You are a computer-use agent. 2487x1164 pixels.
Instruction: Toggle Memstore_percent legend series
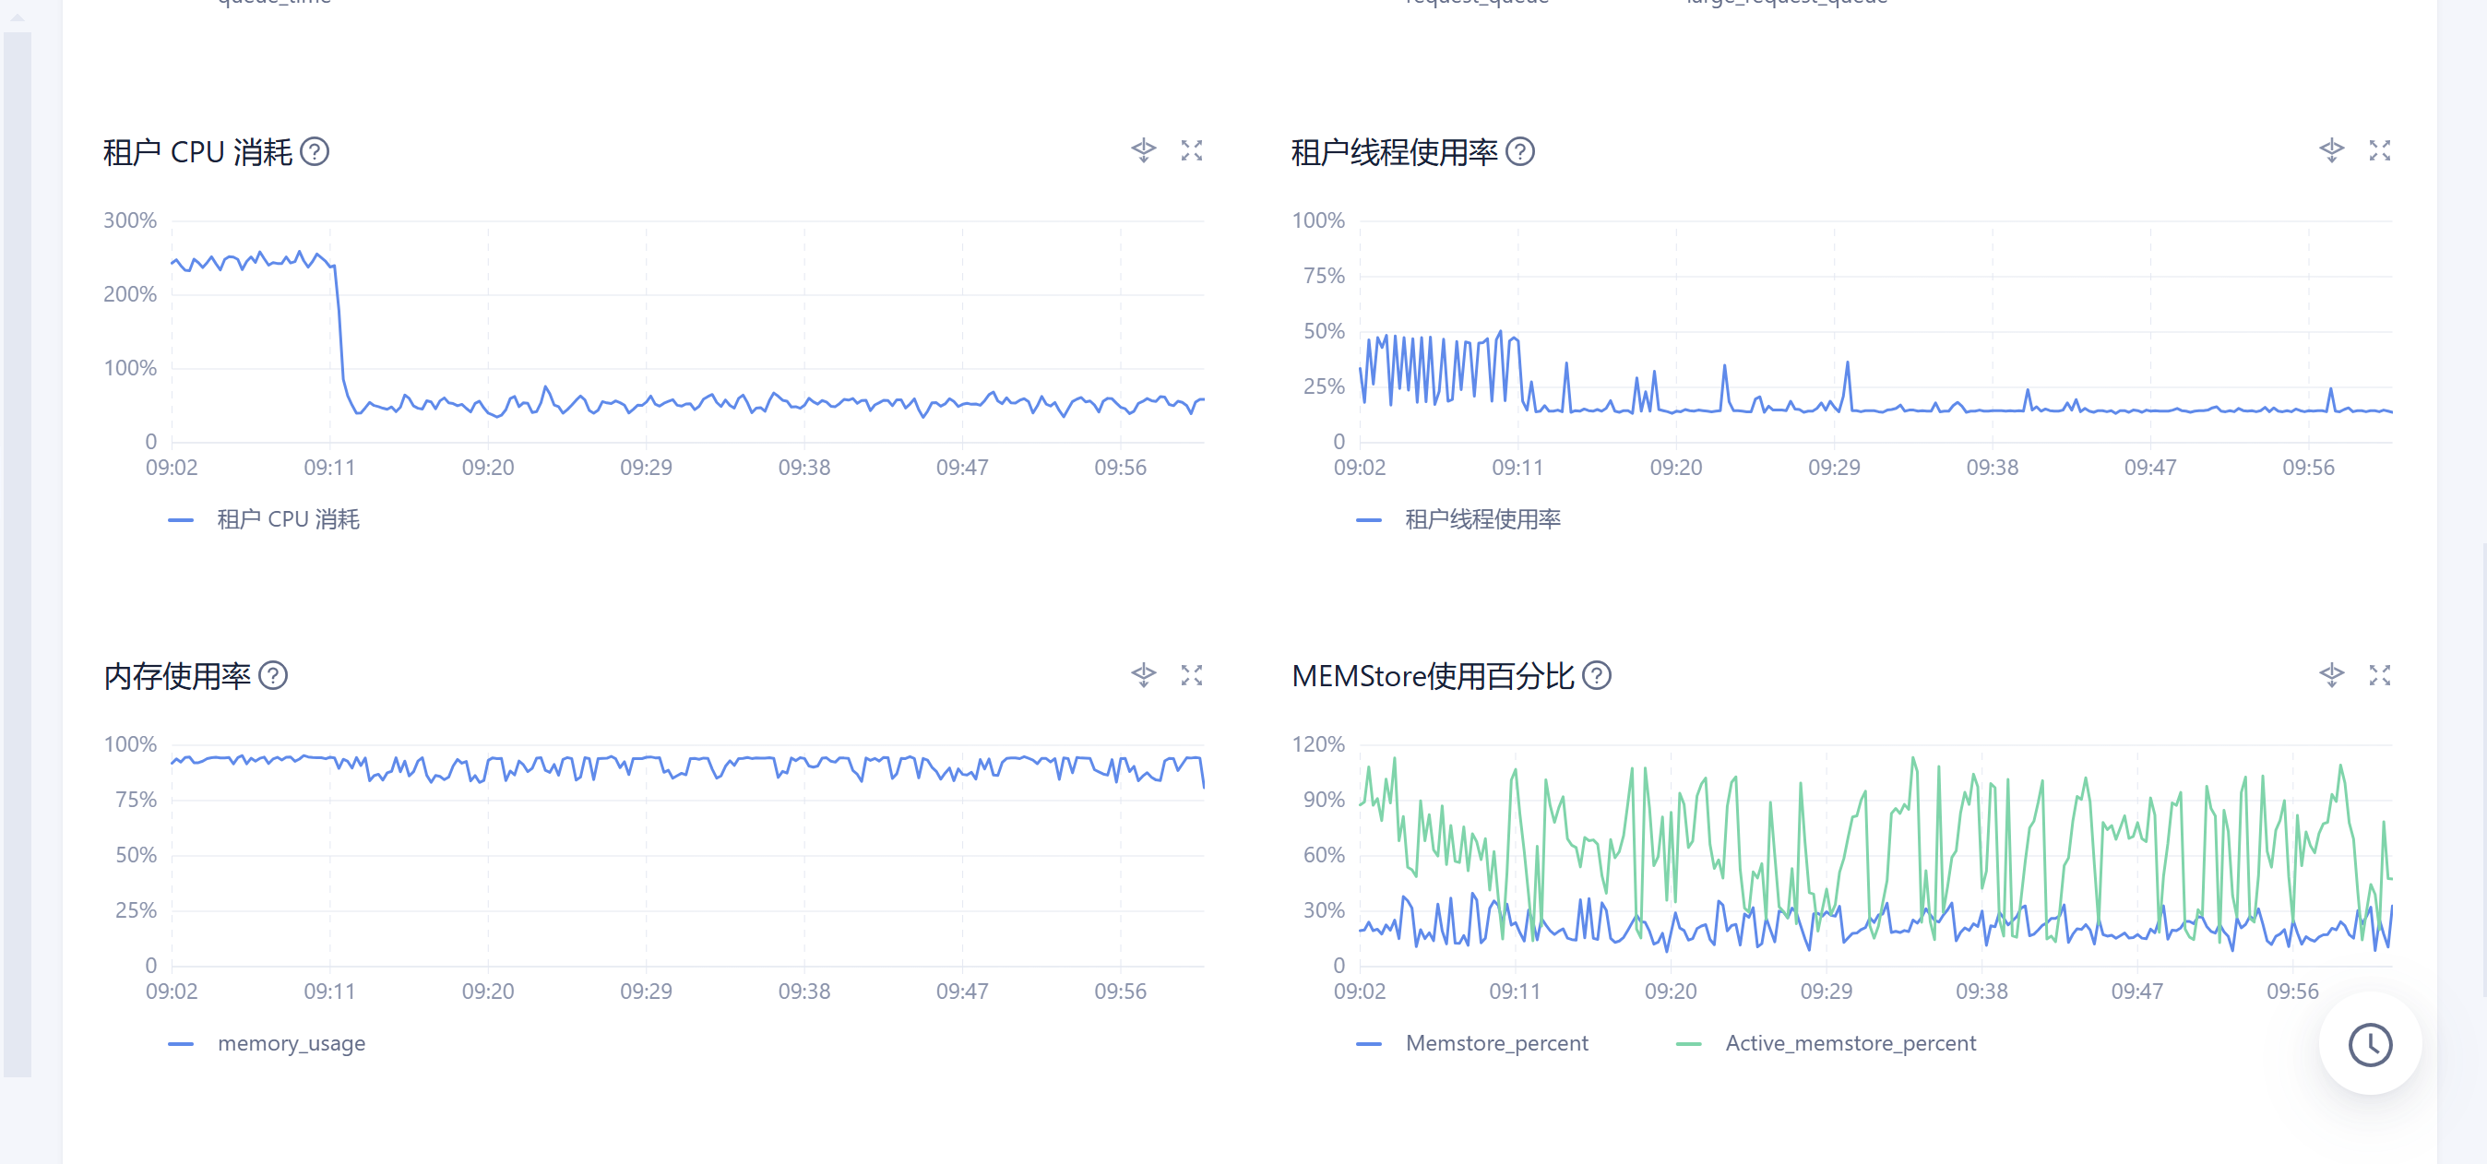pos(1495,1043)
